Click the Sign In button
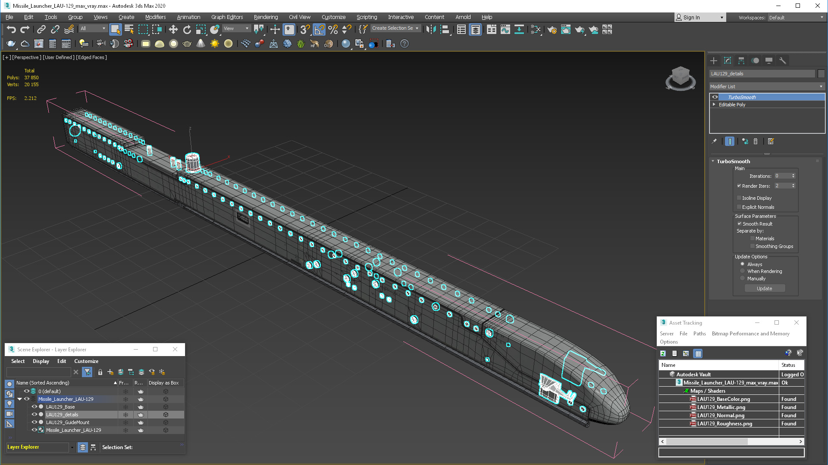Image resolution: width=828 pixels, height=465 pixels. pos(700,17)
